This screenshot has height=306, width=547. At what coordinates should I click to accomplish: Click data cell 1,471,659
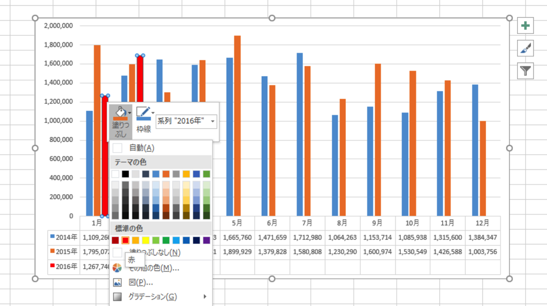click(272, 237)
